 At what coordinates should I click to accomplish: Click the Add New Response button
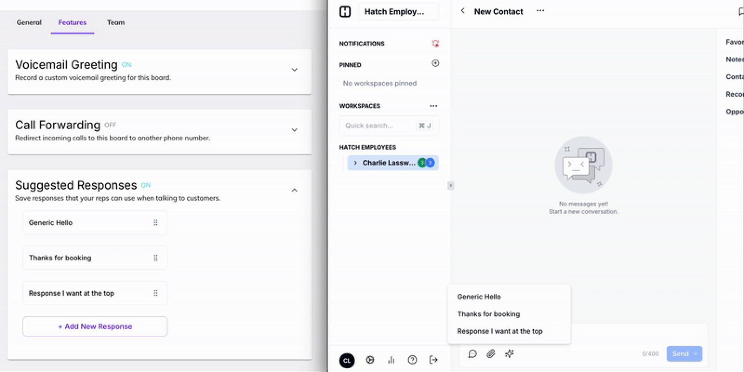tap(95, 326)
